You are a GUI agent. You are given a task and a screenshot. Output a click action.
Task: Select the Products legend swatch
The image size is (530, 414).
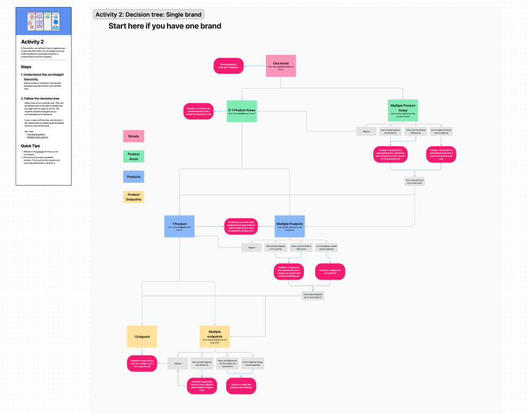134,177
